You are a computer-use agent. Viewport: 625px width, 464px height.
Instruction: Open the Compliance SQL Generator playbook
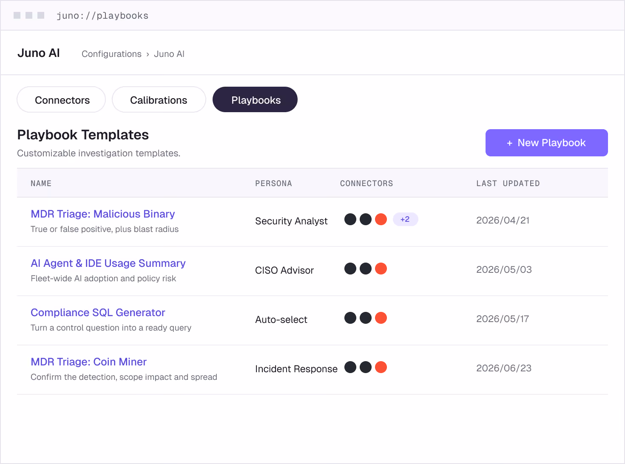(98, 312)
